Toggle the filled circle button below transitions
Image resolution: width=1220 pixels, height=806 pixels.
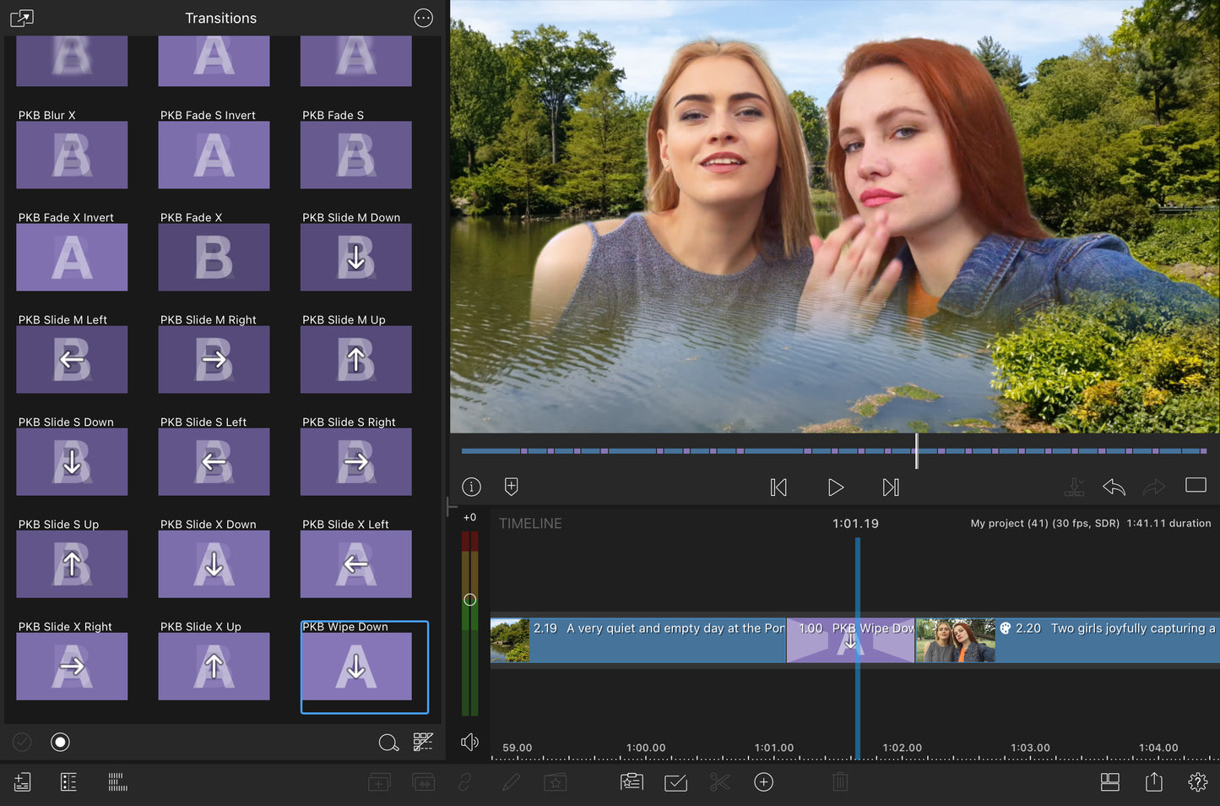[60, 742]
